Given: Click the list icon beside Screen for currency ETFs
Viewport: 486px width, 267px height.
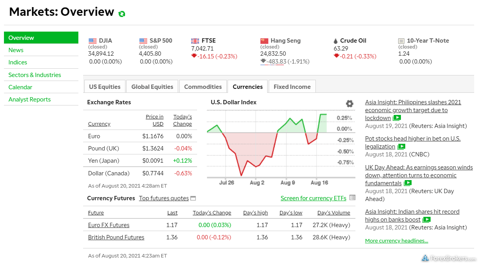Looking at the screenshot, I should pos(353,197).
